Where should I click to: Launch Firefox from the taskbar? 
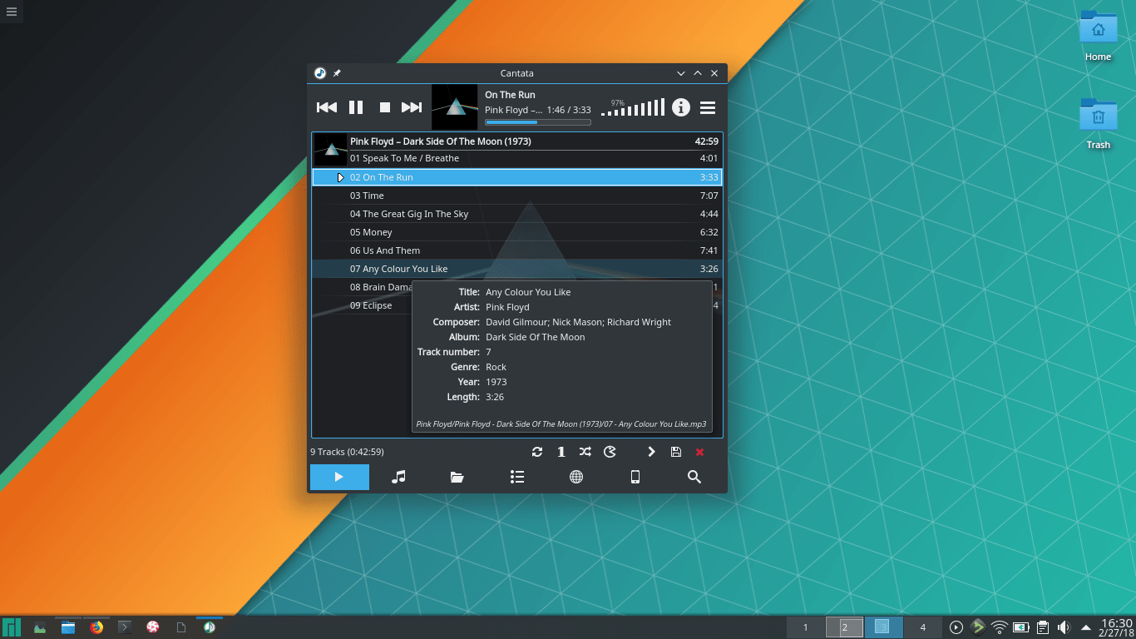click(96, 627)
